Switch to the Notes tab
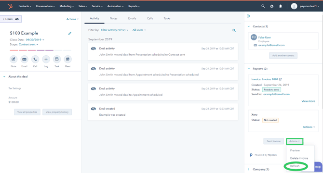The height and width of the screenshot is (173, 323). 113,18
